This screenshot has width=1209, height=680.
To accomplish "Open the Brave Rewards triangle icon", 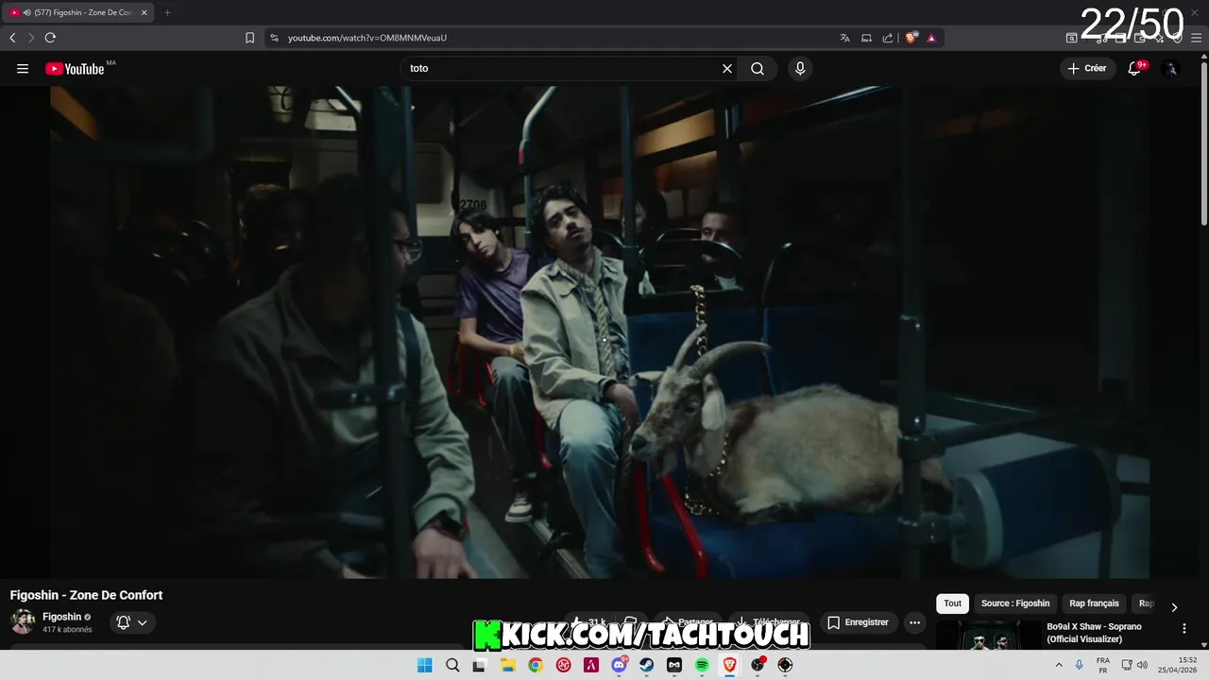I will [931, 38].
